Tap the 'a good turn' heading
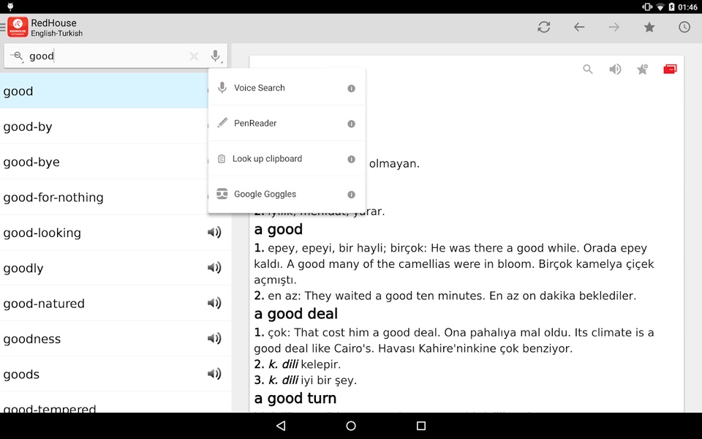The image size is (702, 439). coord(295,398)
